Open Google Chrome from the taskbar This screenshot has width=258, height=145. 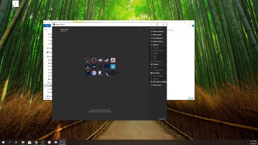36,142
